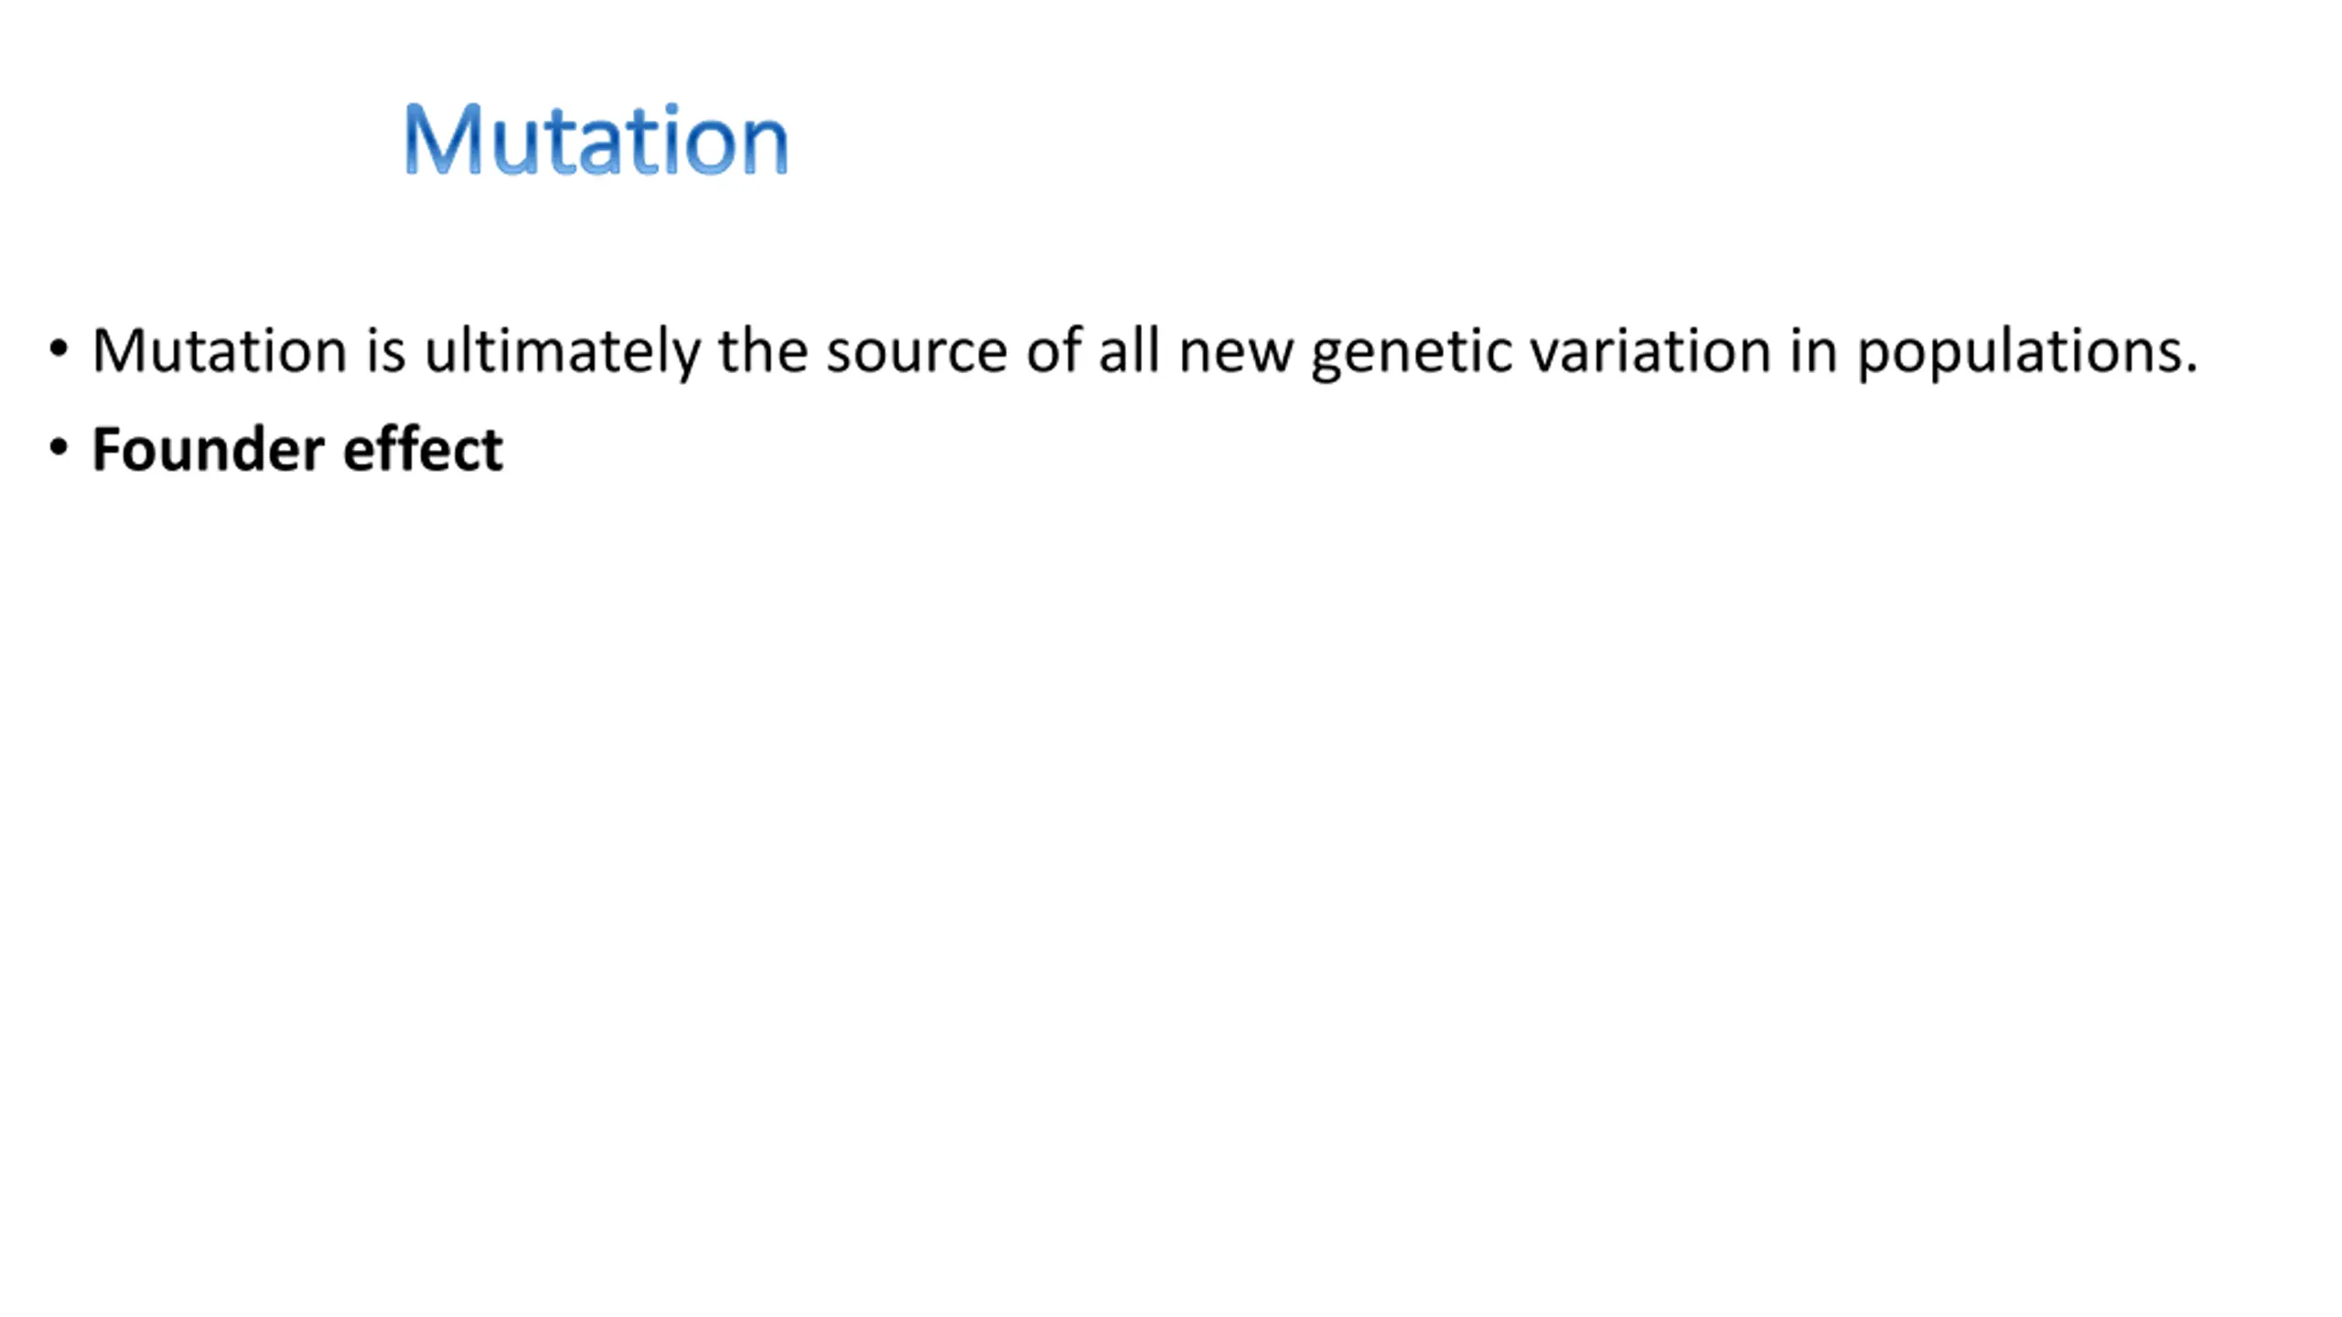The image size is (2342, 1317).
Task: Click the word effect in second bullet
Action: (423, 449)
